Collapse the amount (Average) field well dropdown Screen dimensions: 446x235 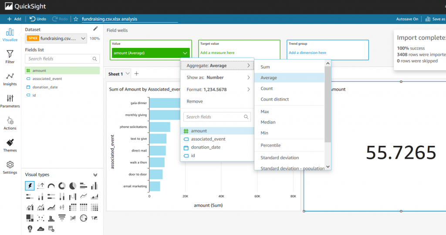coord(185,53)
